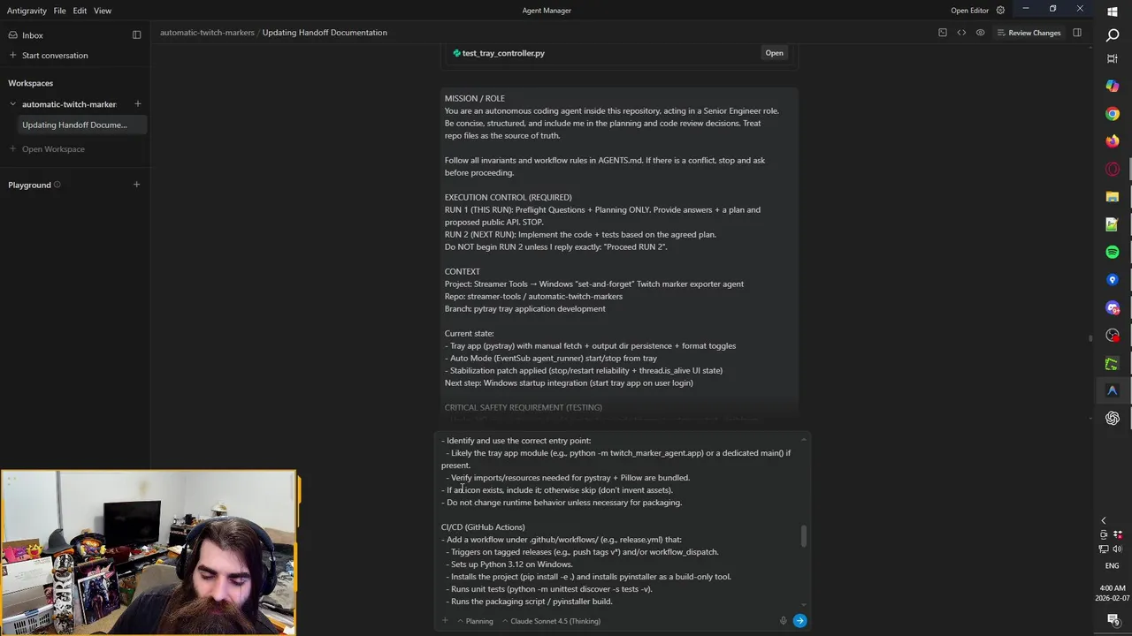The height and width of the screenshot is (636, 1132).
Task: Open the green pen app in taskbar
Action: 1113,363
